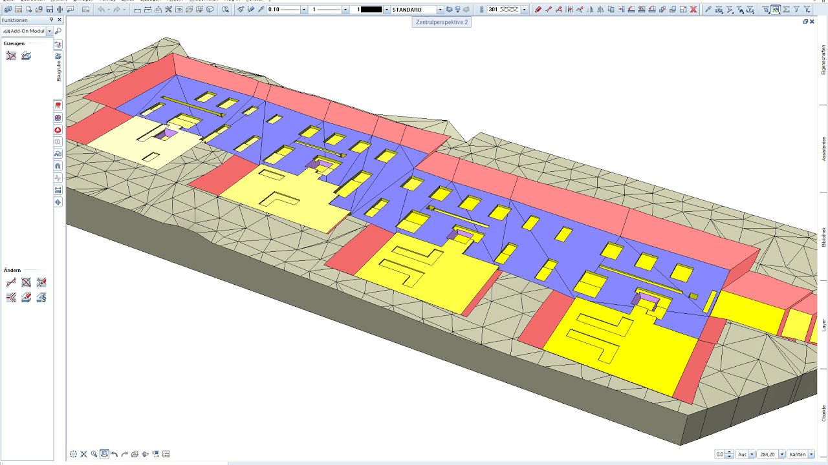Click the Save icon in top toolbar
This screenshot has height=465, width=828.
50,10
